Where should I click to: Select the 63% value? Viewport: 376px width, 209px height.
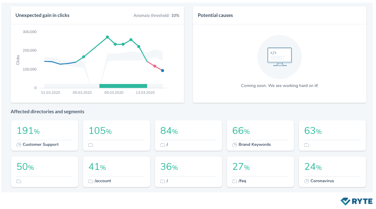tap(313, 131)
